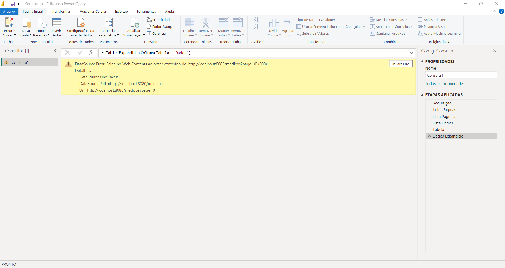Open Mesclar Consultas dropdown
Image resolution: width=505 pixels, height=268 pixels.
coord(389,20)
